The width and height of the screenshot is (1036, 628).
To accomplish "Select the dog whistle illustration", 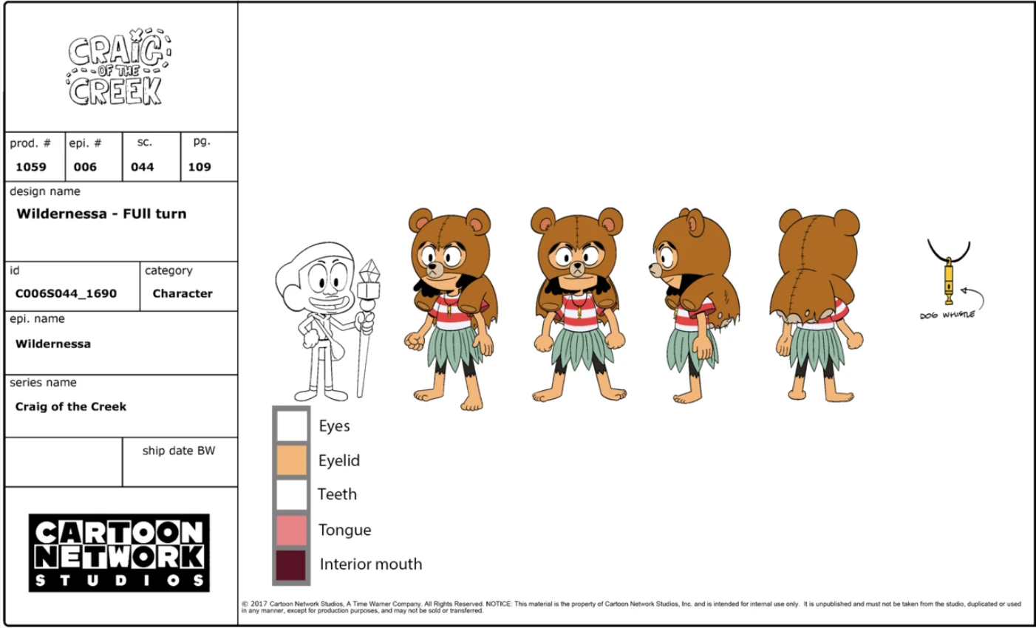I will 950,281.
